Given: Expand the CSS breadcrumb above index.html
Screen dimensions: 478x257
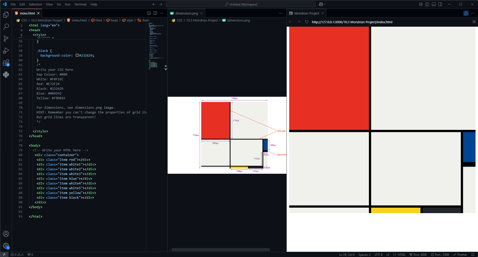Looking at the screenshot, I should pos(24,20).
